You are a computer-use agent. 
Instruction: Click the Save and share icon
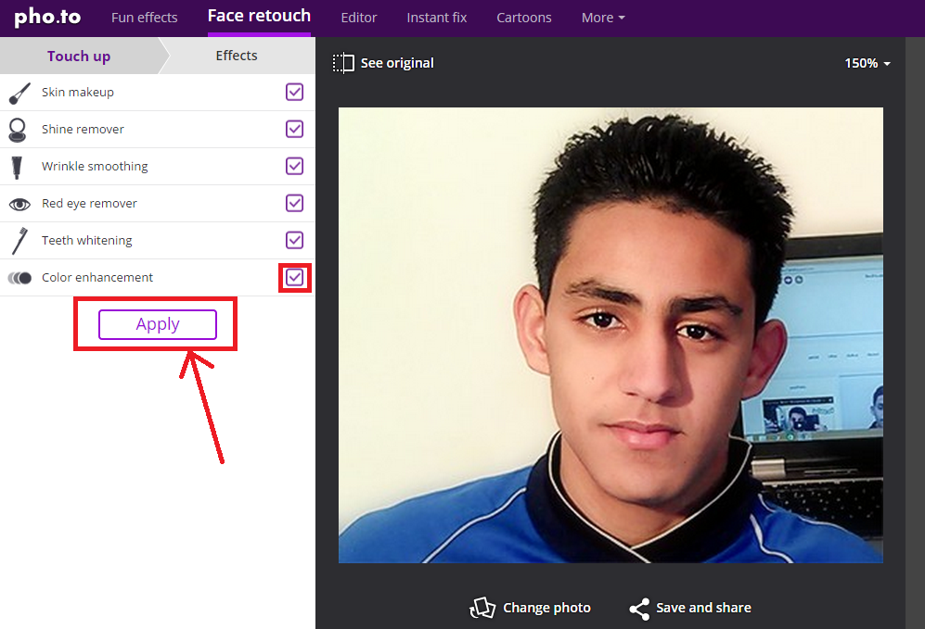(639, 609)
